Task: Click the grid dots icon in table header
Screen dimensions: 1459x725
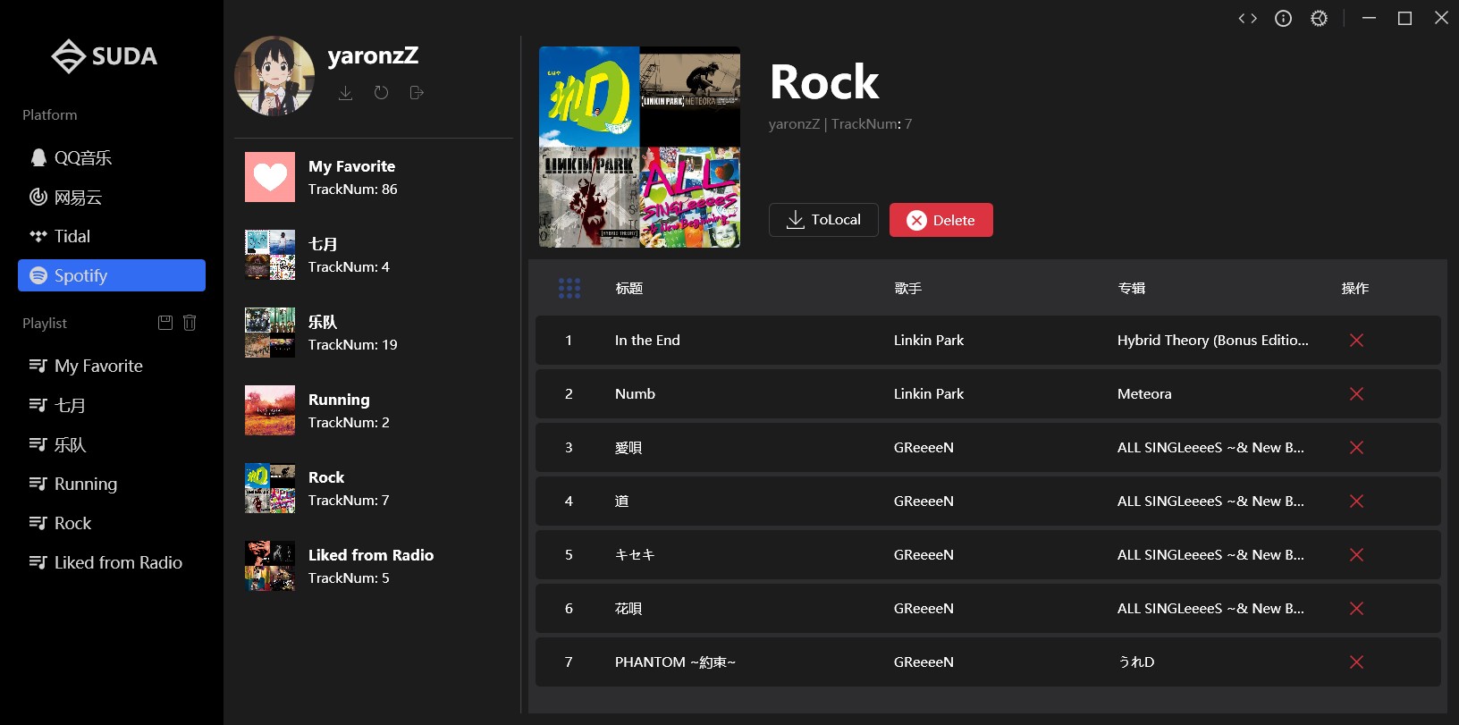Action: (x=569, y=288)
